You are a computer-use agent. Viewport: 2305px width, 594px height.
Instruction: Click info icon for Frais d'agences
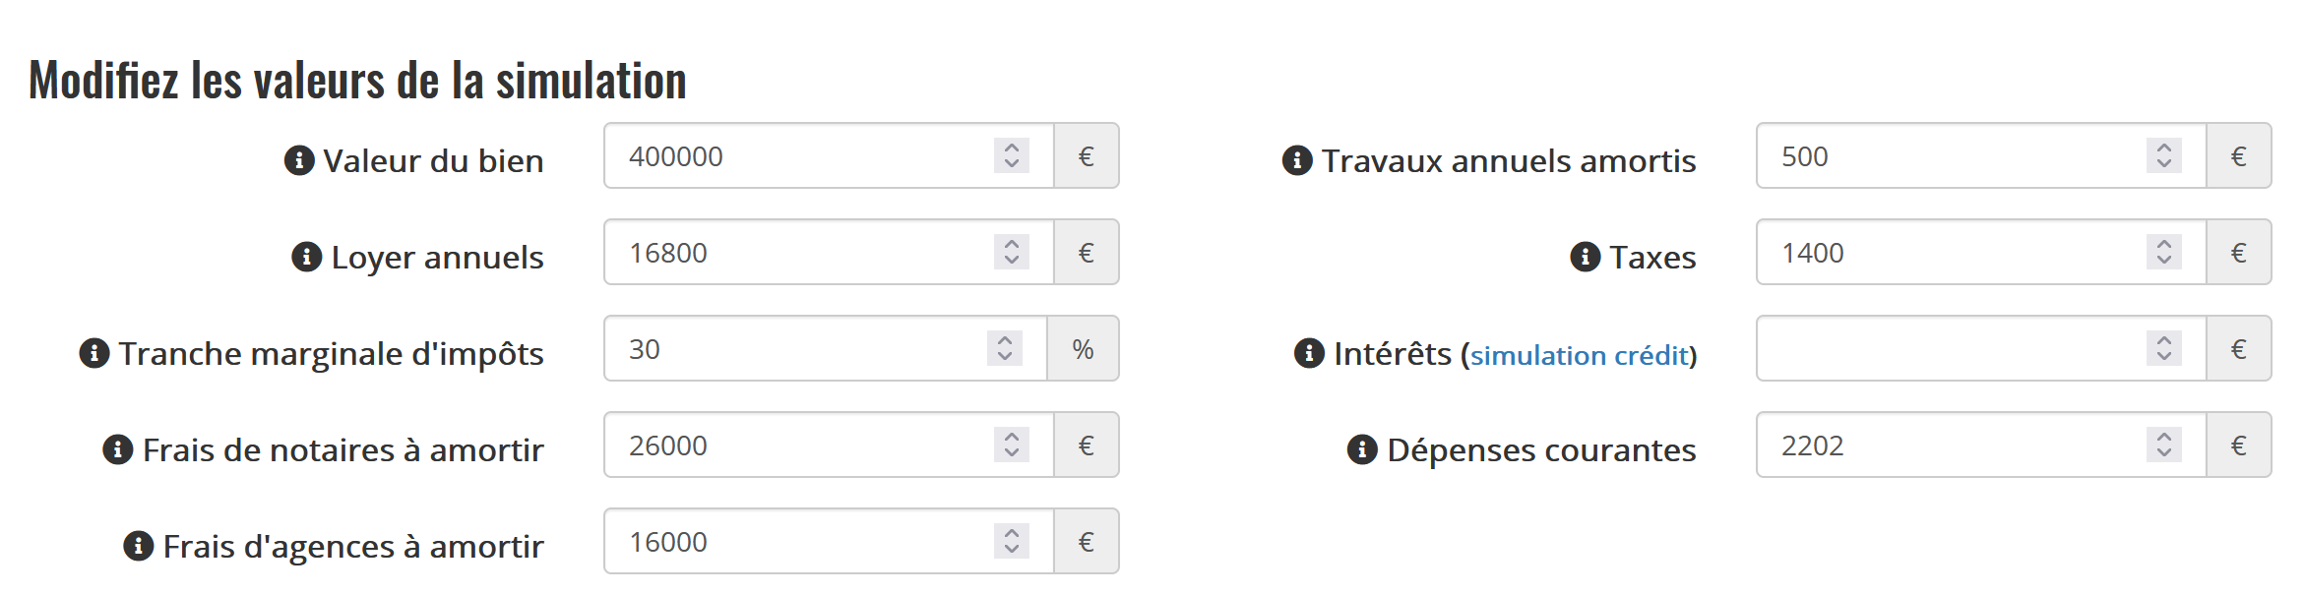pyautogui.click(x=139, y=546)
